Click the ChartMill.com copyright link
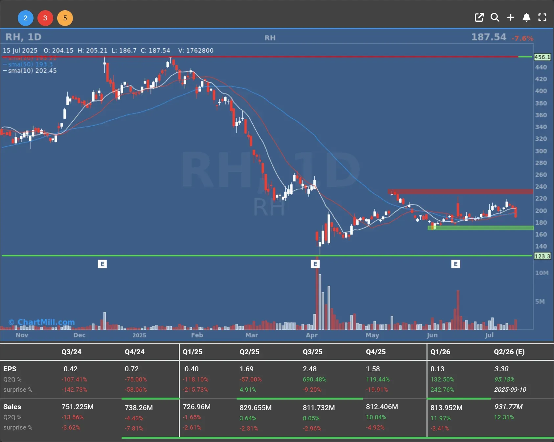 (42, 322)
